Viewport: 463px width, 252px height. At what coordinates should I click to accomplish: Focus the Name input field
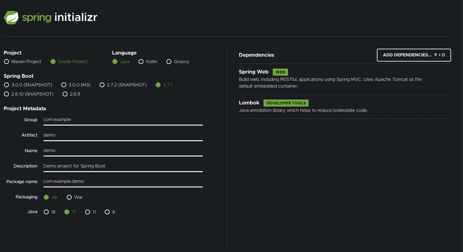click(x=123, y=151)
